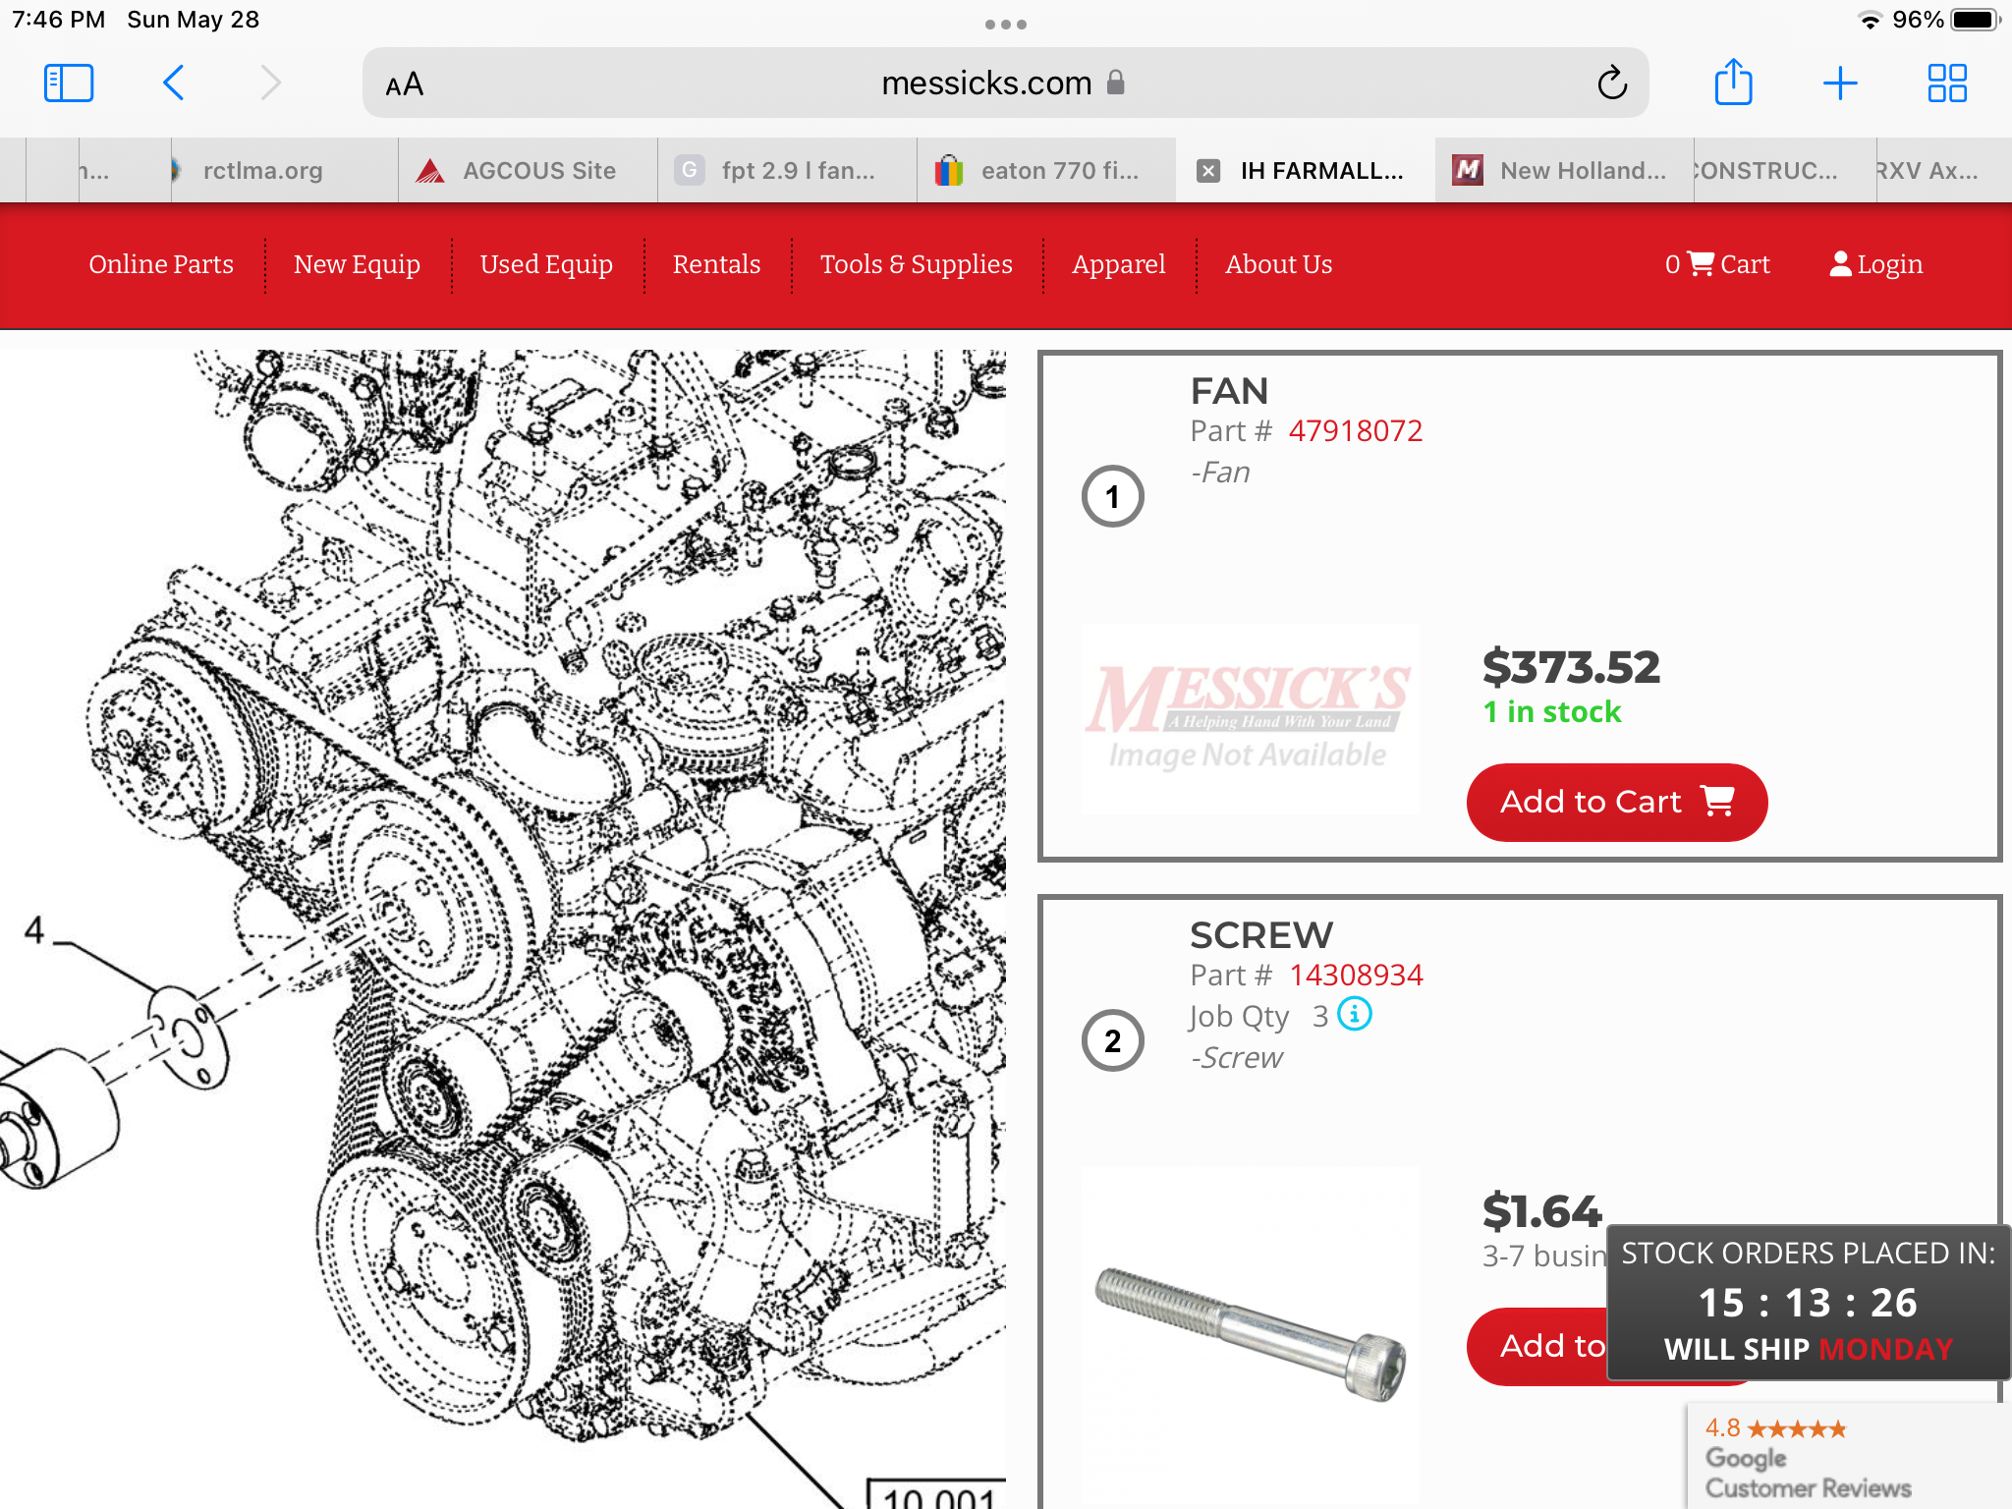Tap the 7:46 PM clock
The width and height of the screenshot is (2012, 1509).
(x=59, y=20)
